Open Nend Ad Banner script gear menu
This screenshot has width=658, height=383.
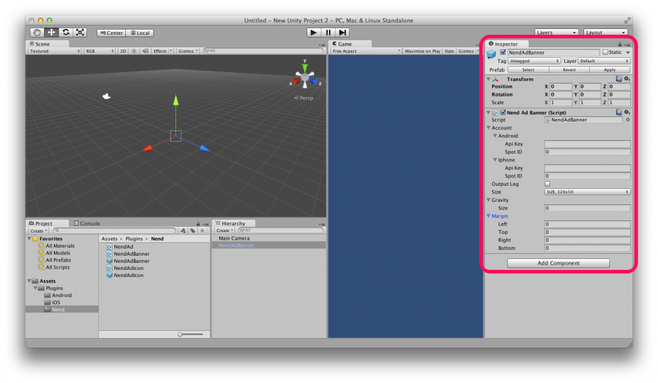[x=627, y=112]
